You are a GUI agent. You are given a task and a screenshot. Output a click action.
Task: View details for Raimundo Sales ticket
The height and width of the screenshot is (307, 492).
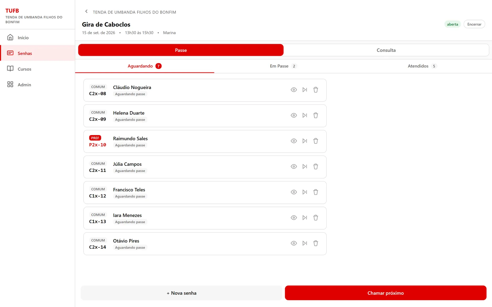click(x=294, y=141)
